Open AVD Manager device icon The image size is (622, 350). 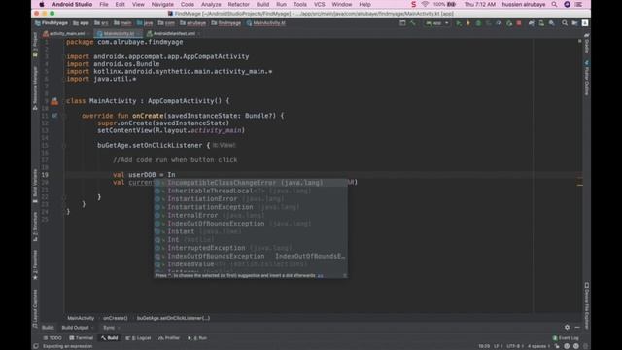pyautogui.click(x=541, y=23)
